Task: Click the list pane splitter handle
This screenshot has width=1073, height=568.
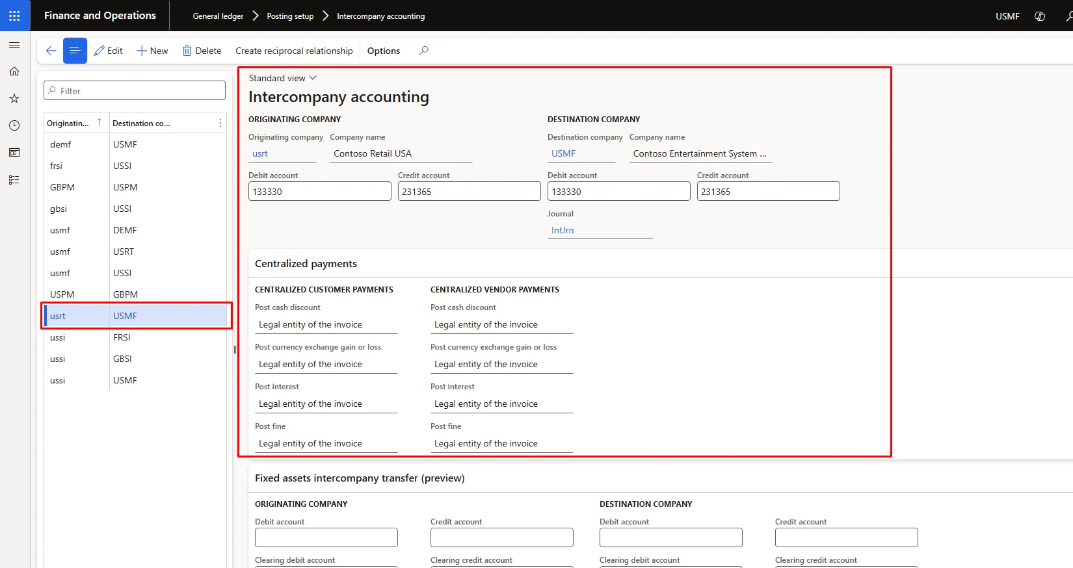Action: pos(235,350)
